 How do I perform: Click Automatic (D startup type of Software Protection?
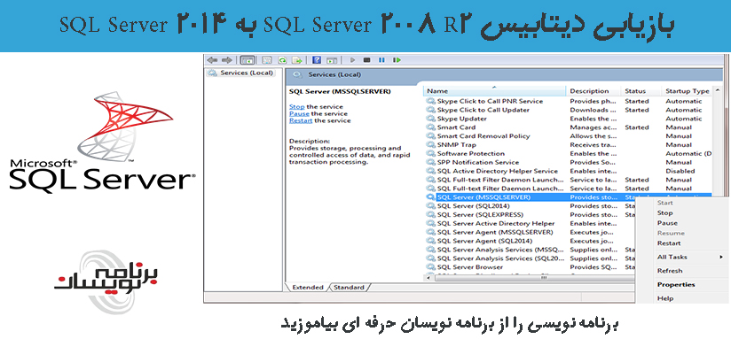[688, 154]
